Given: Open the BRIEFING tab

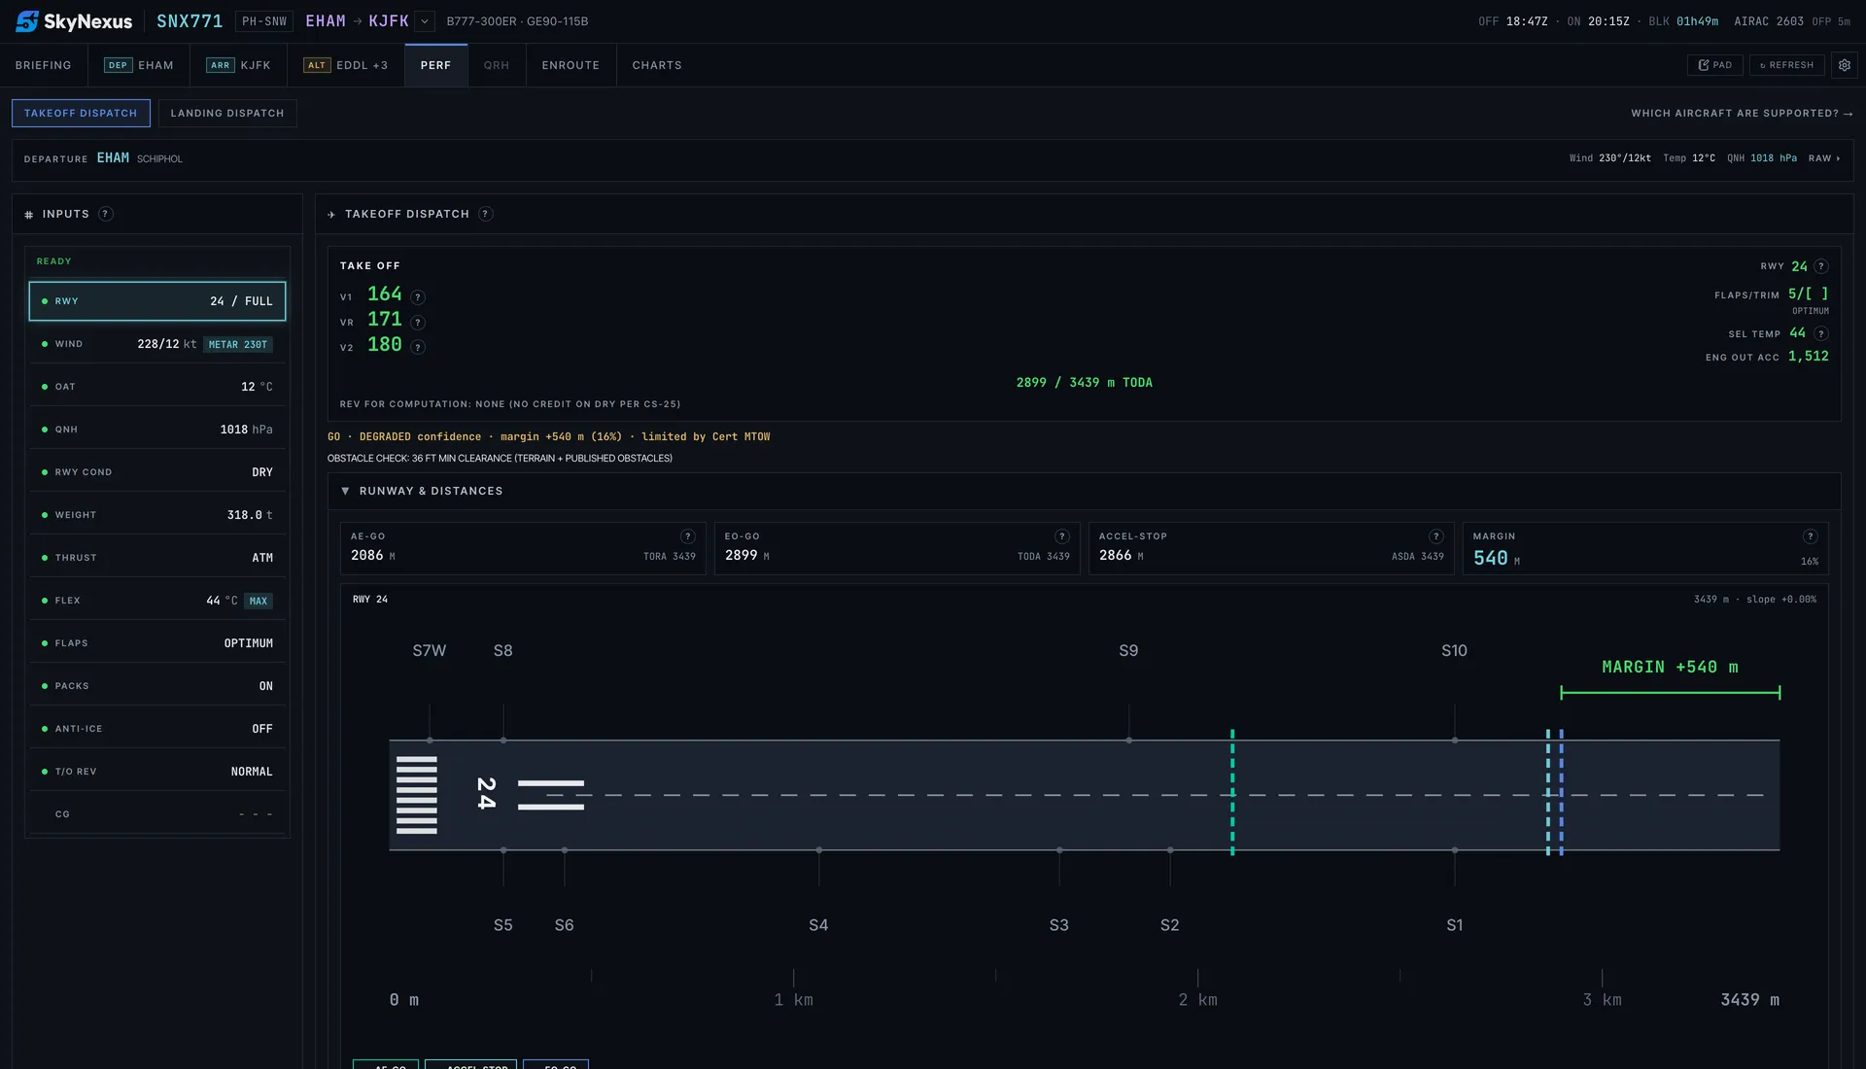Looking at the screenshot, I should tap(44, 65).
